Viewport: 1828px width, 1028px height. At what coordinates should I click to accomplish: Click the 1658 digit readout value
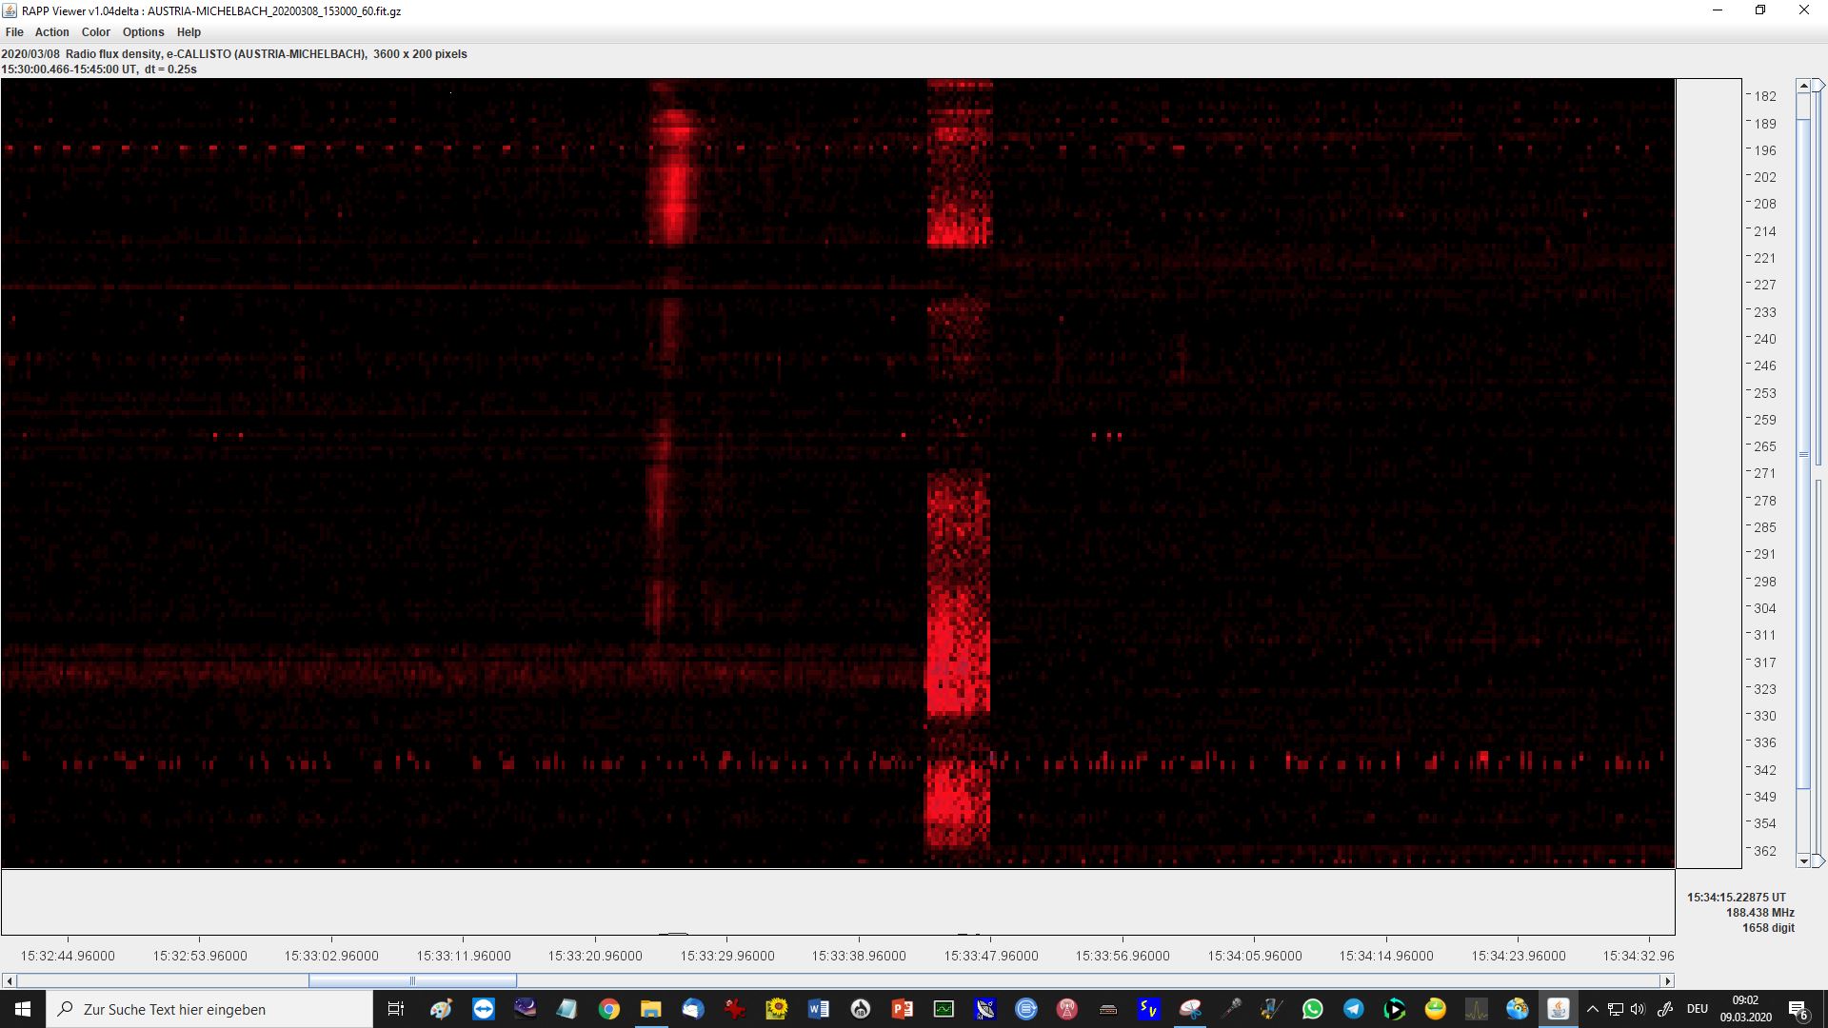pos(1768,927)
